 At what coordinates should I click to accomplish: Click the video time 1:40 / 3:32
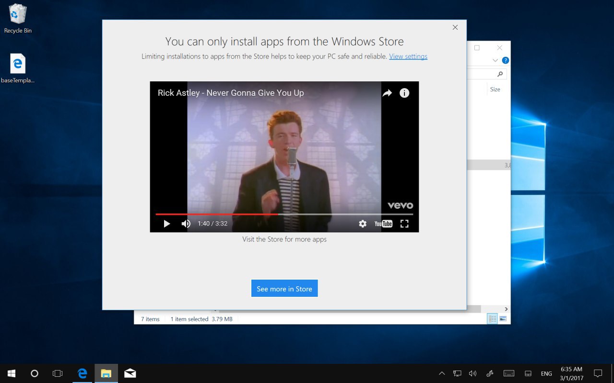[x=213, y=224]
